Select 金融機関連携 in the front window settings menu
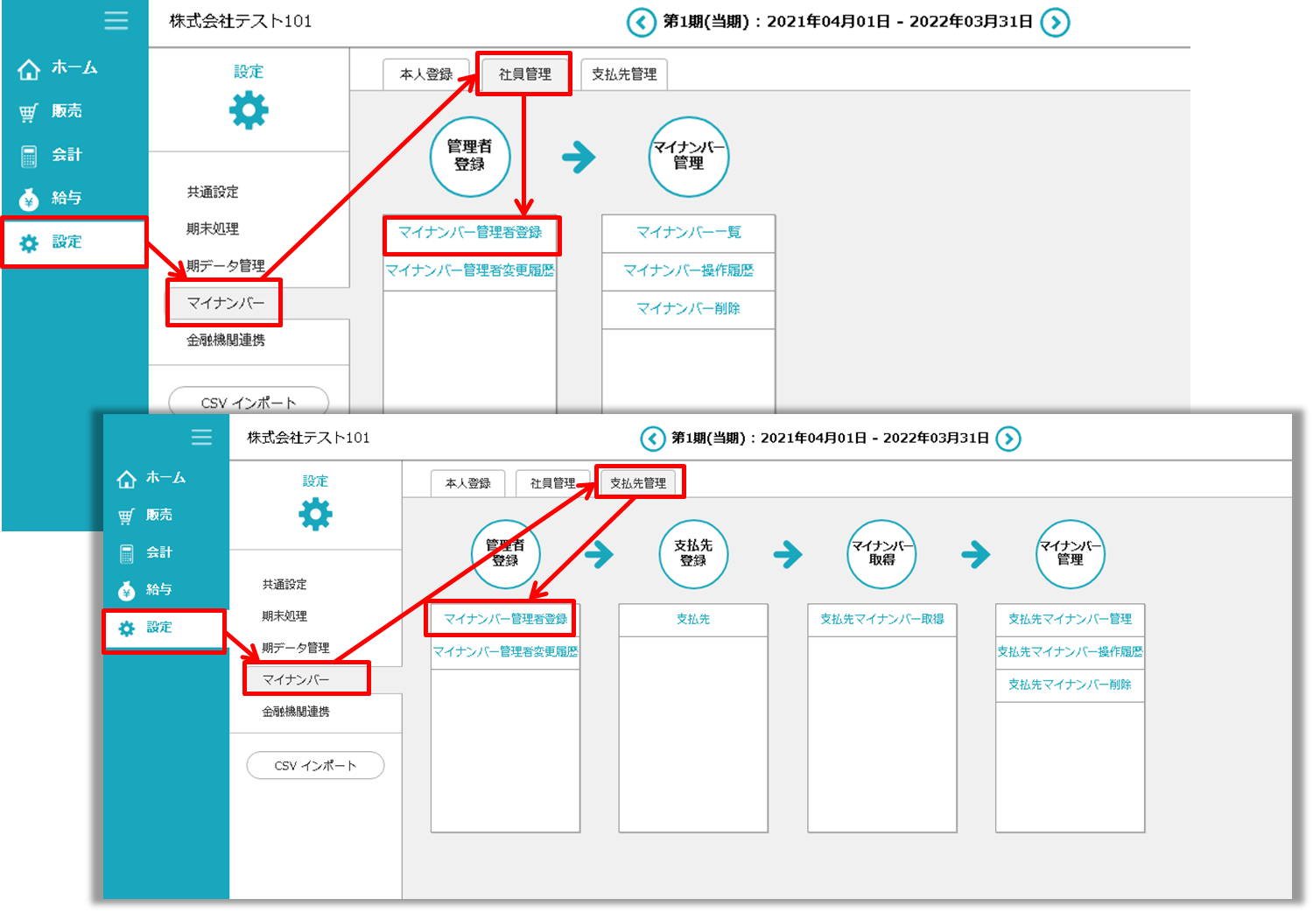The height and width of the screenshot is (913, 1313). point(296,712)
